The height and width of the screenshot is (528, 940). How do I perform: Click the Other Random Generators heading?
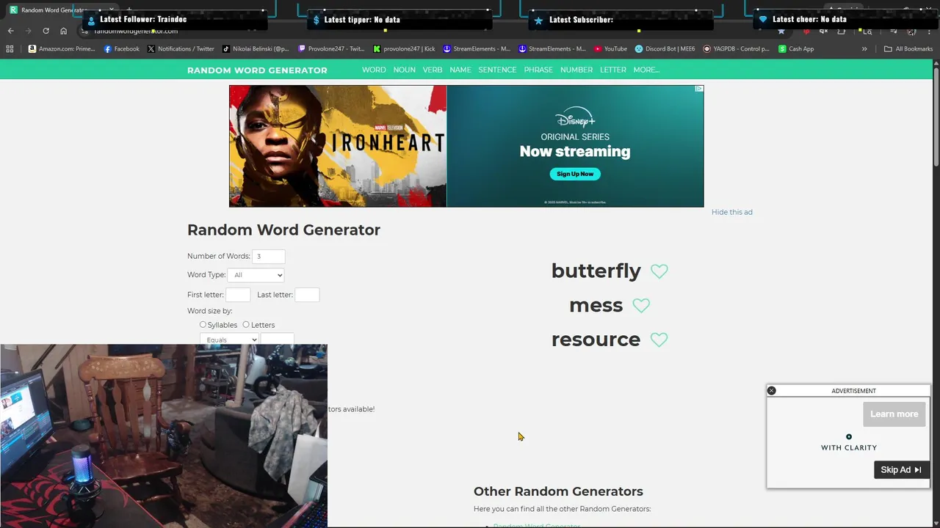tap(558, 491)
